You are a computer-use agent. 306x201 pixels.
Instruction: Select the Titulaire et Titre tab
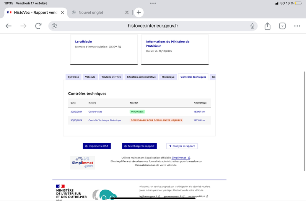coord(111,77)
